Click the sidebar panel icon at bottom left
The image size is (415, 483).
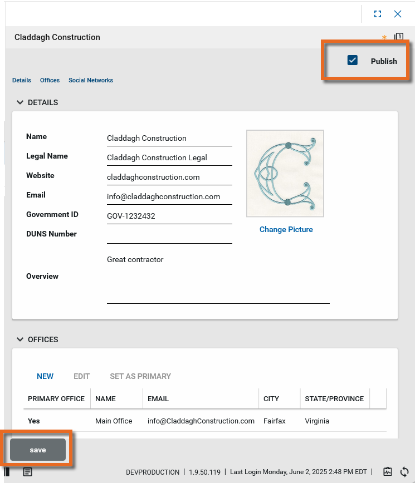point(7,472)
